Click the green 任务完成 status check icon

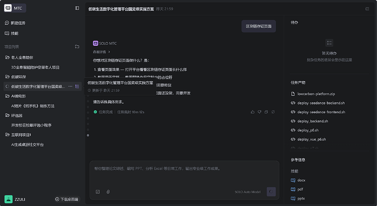[x=95, y=112]
